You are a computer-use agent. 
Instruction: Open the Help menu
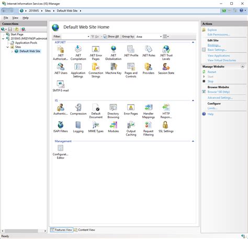[26, 18]
